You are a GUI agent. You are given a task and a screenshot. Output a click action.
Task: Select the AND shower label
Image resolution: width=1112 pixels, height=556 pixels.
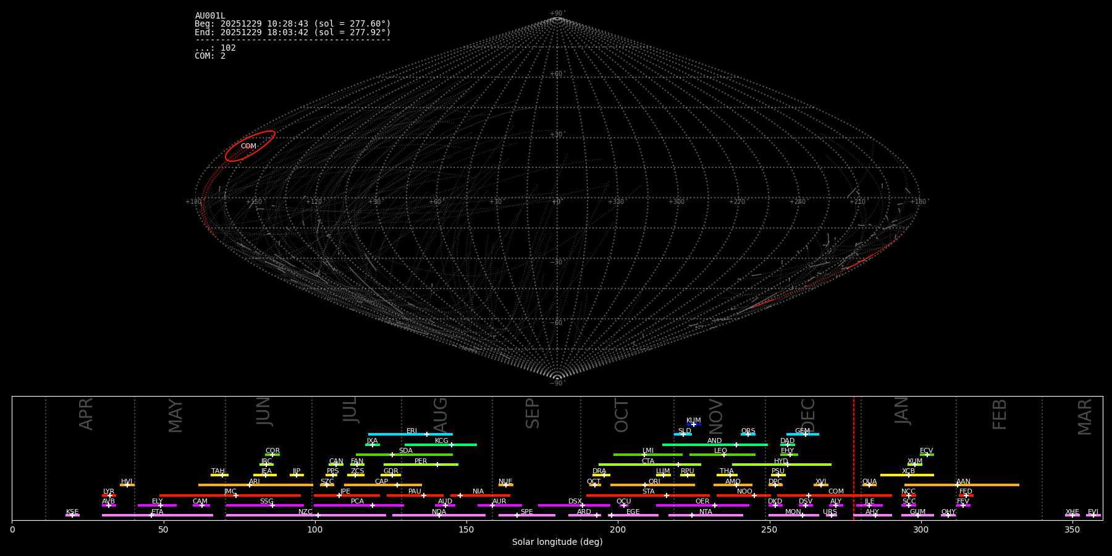tap(715, 441)
